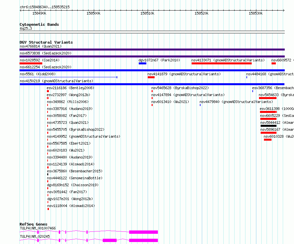Click the nsv6010328 red variant bar
294x244 pixels.
[x=268, y=140]
